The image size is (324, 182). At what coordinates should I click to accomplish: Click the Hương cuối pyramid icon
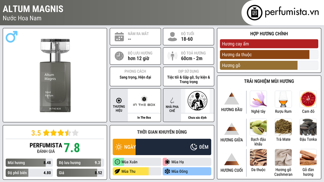pyautogui.click(x=232, y=159)
